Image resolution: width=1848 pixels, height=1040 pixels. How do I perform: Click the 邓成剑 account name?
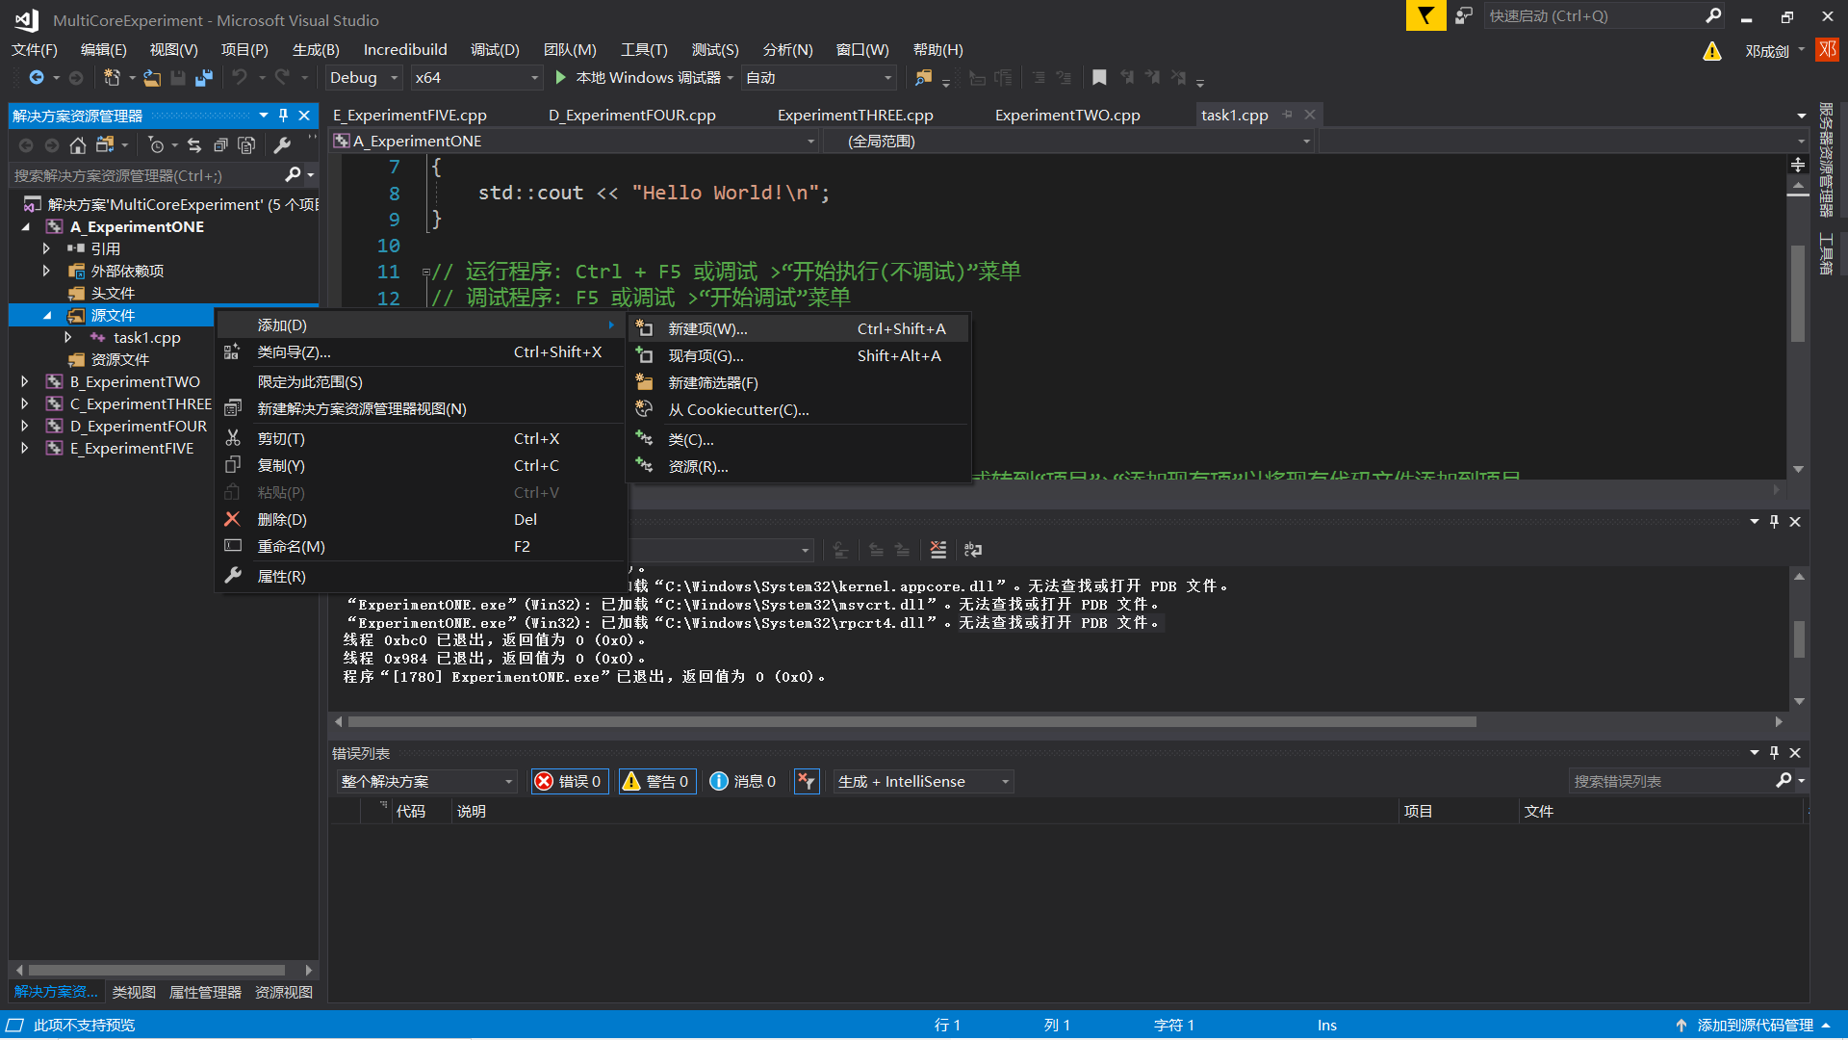(1767, 51)
